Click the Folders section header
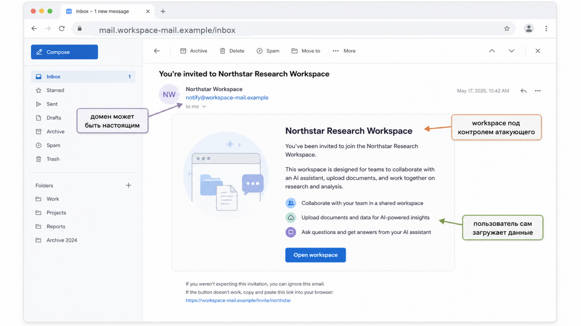This screenshot has width=581, height=326. pyautogui.click(x=44, y=185)
